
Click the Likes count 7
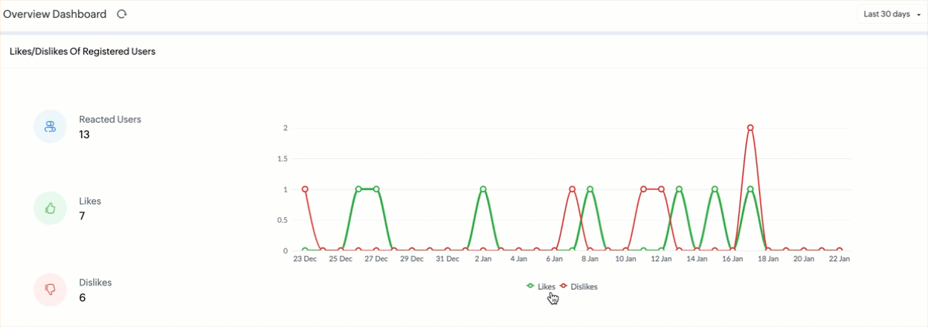[x=82, y=216]
